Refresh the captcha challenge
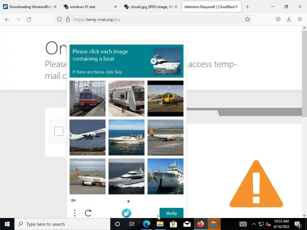Image resolution: width=307 pixels, height=230 pixels. point(88,213)
